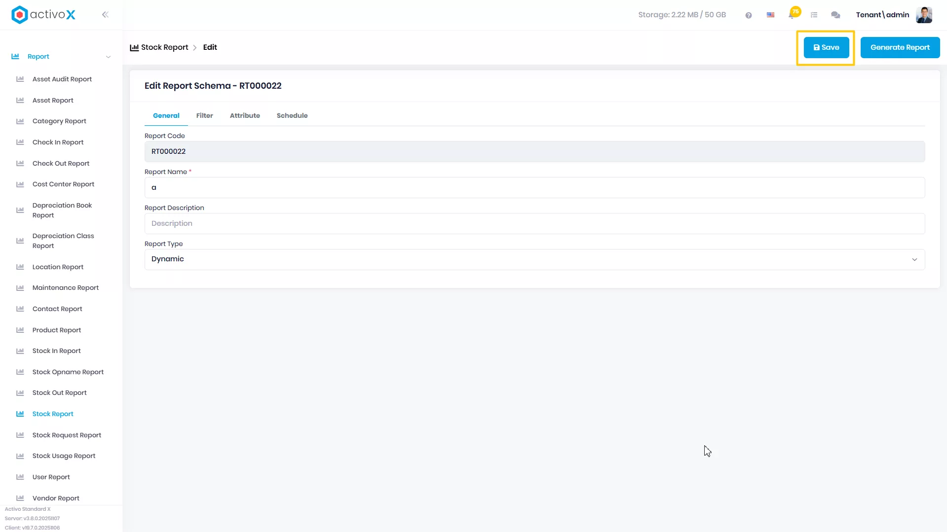The image size is (947, 532).
Task: Click the Location Report chart icon
Action: point(20,267)
